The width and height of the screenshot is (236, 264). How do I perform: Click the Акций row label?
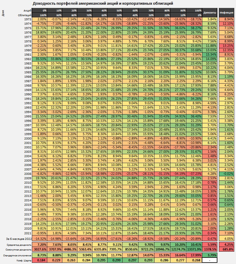pyautogui.click(x=27, y=10)
